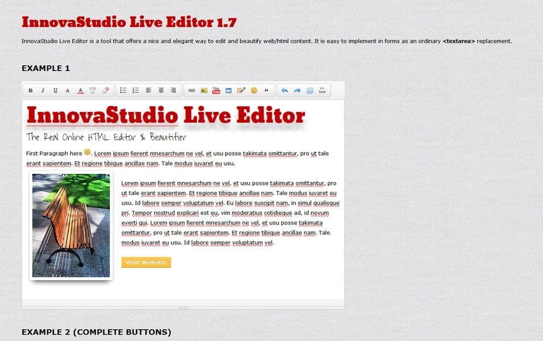Screen dimensions: 543x341
Task: Insert an image using the picture icon
Action: coord(203,90)
